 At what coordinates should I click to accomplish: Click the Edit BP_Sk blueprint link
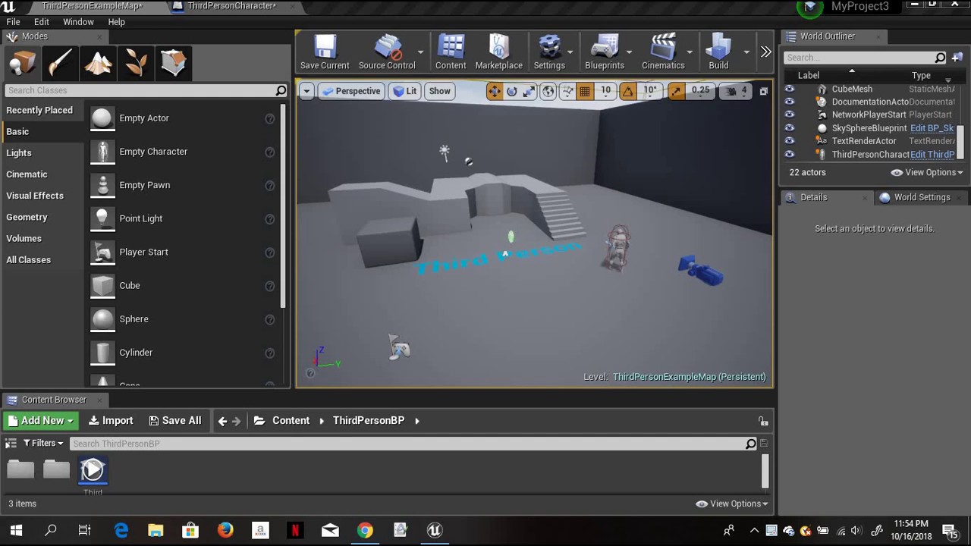(x=932, y=128)
